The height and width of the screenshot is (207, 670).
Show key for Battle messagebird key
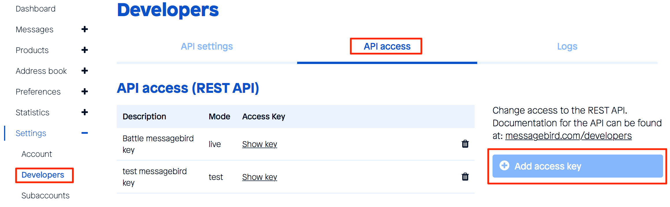260,144
